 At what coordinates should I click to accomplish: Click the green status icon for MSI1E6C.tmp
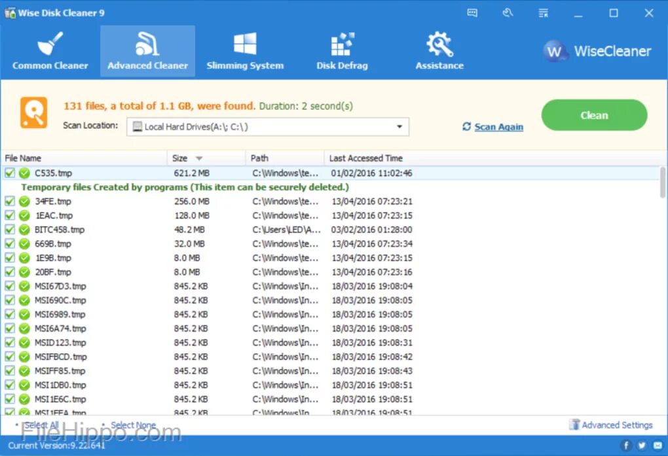pyautogui.click(x=25, y=399)
